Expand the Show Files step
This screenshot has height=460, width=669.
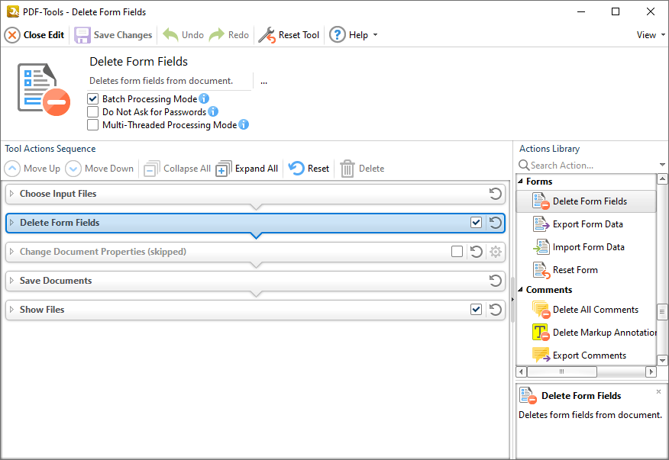click(x=12, y=310)
